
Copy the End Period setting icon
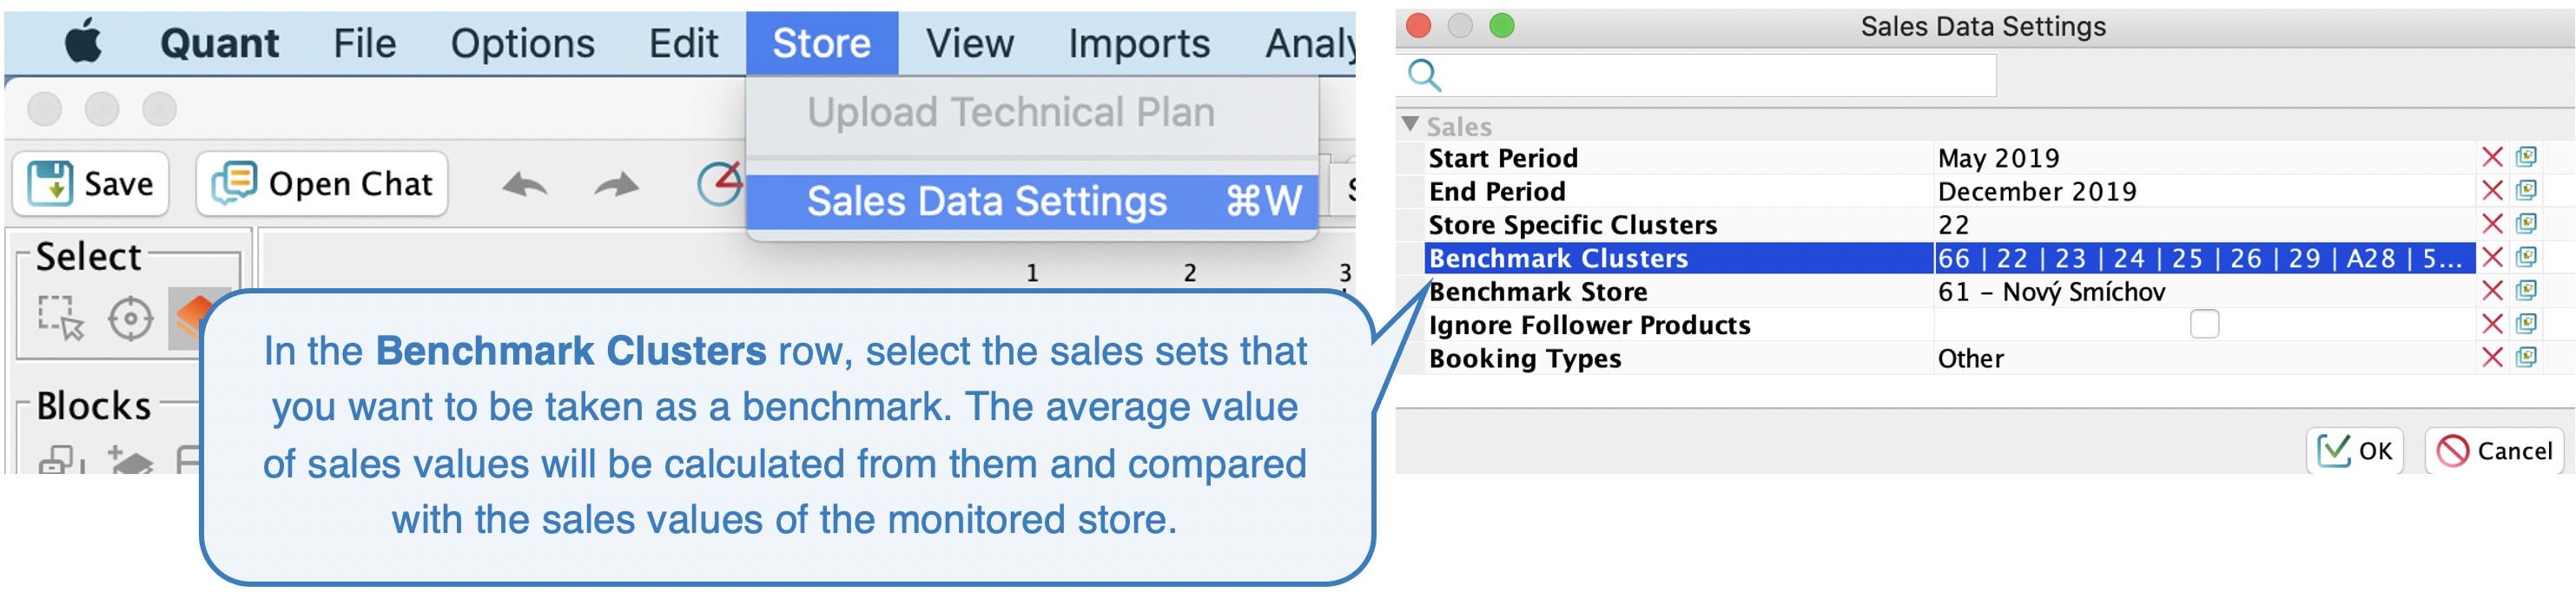coord(2526,190)
